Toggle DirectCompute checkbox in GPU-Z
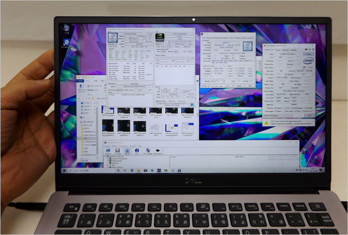 coord(292,108)
